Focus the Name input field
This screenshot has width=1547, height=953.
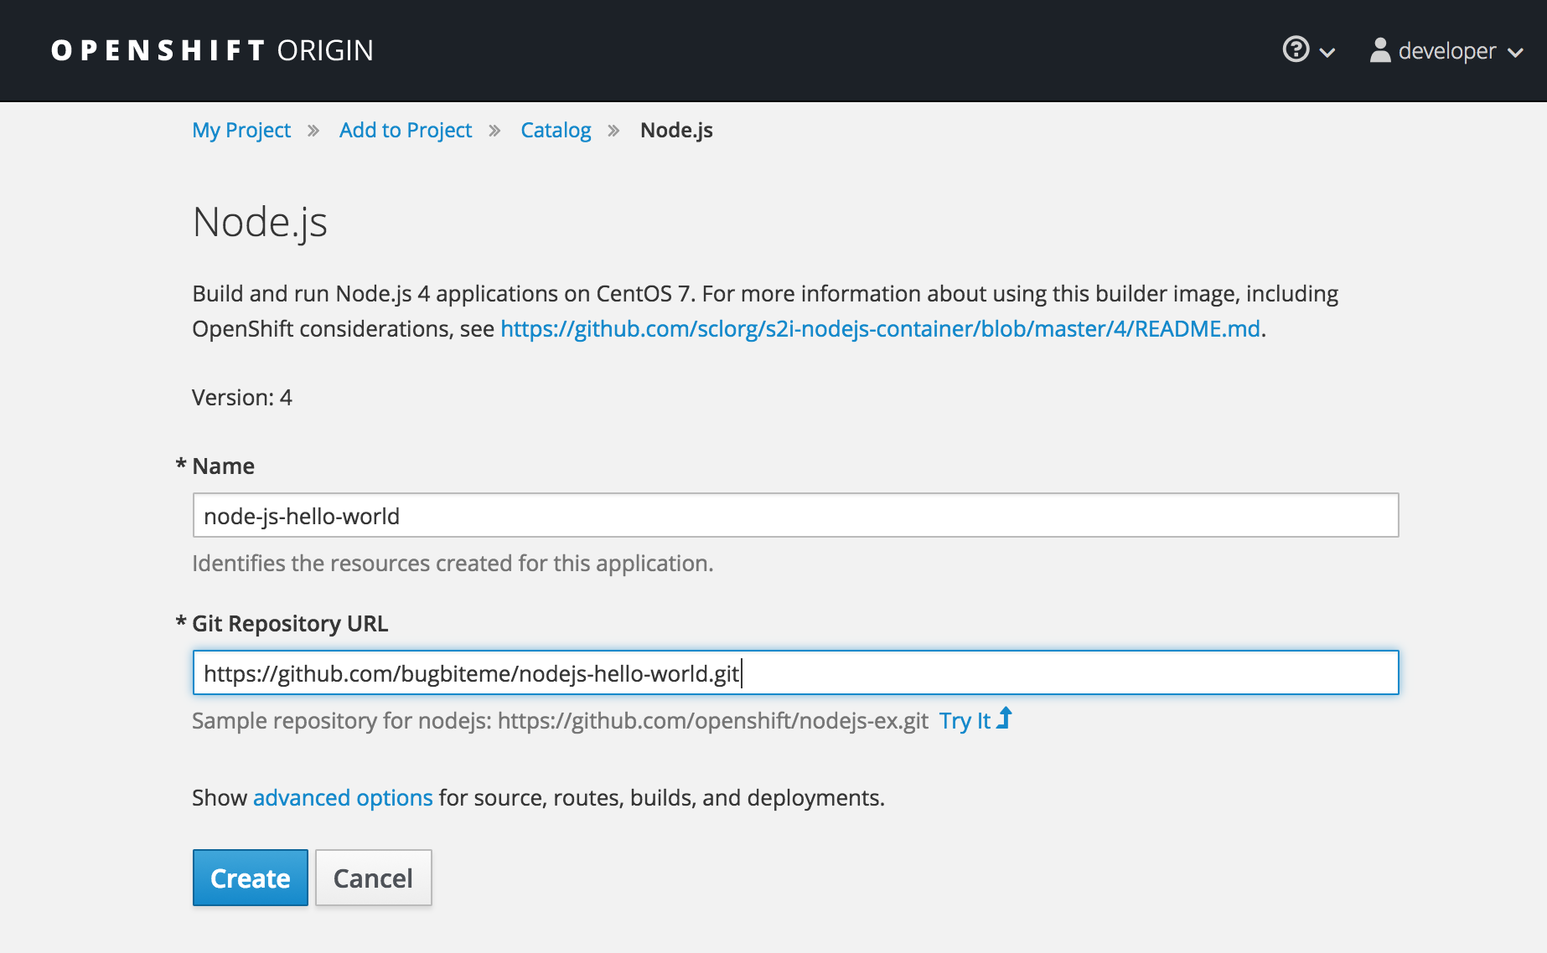(x=795, y=515)
